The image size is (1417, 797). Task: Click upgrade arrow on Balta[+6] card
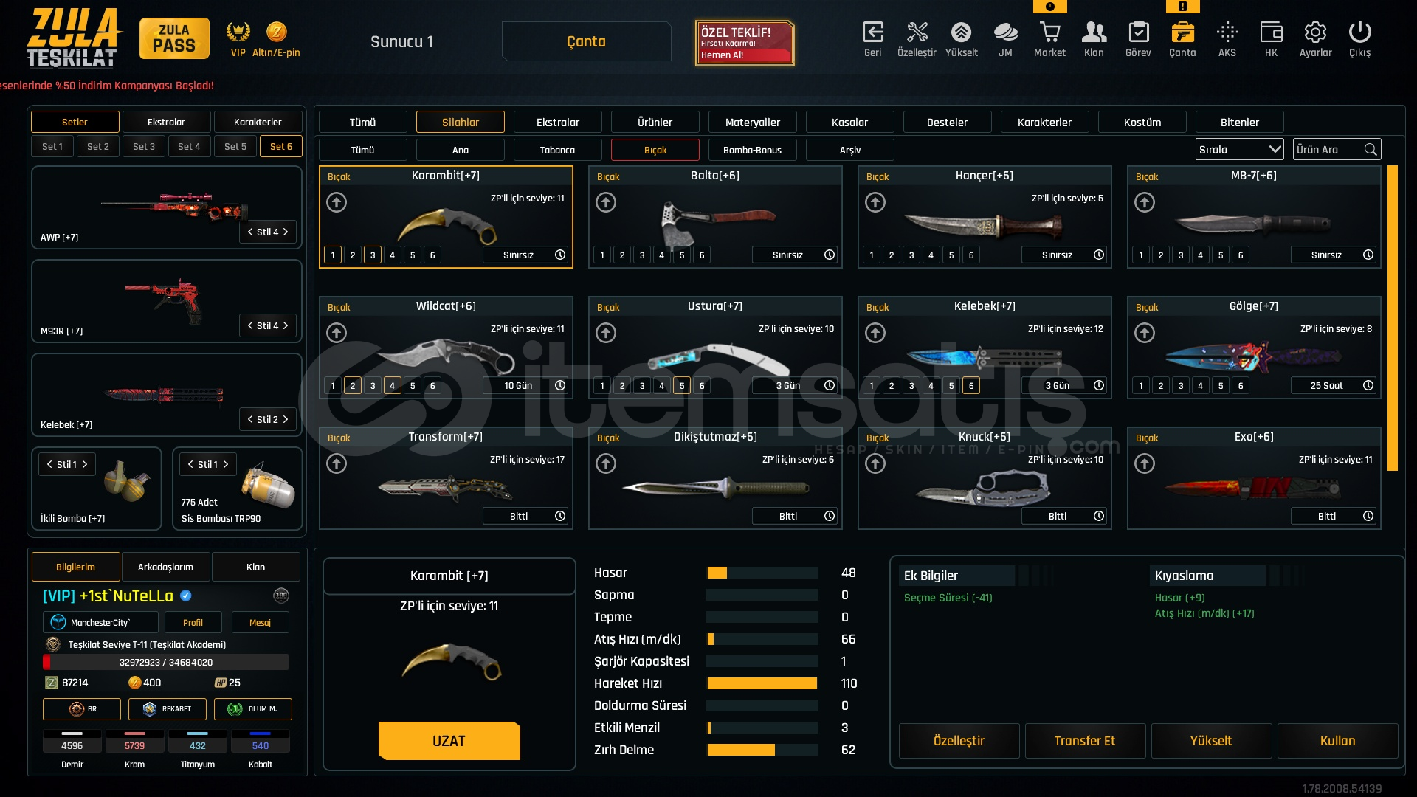point(606,202)
